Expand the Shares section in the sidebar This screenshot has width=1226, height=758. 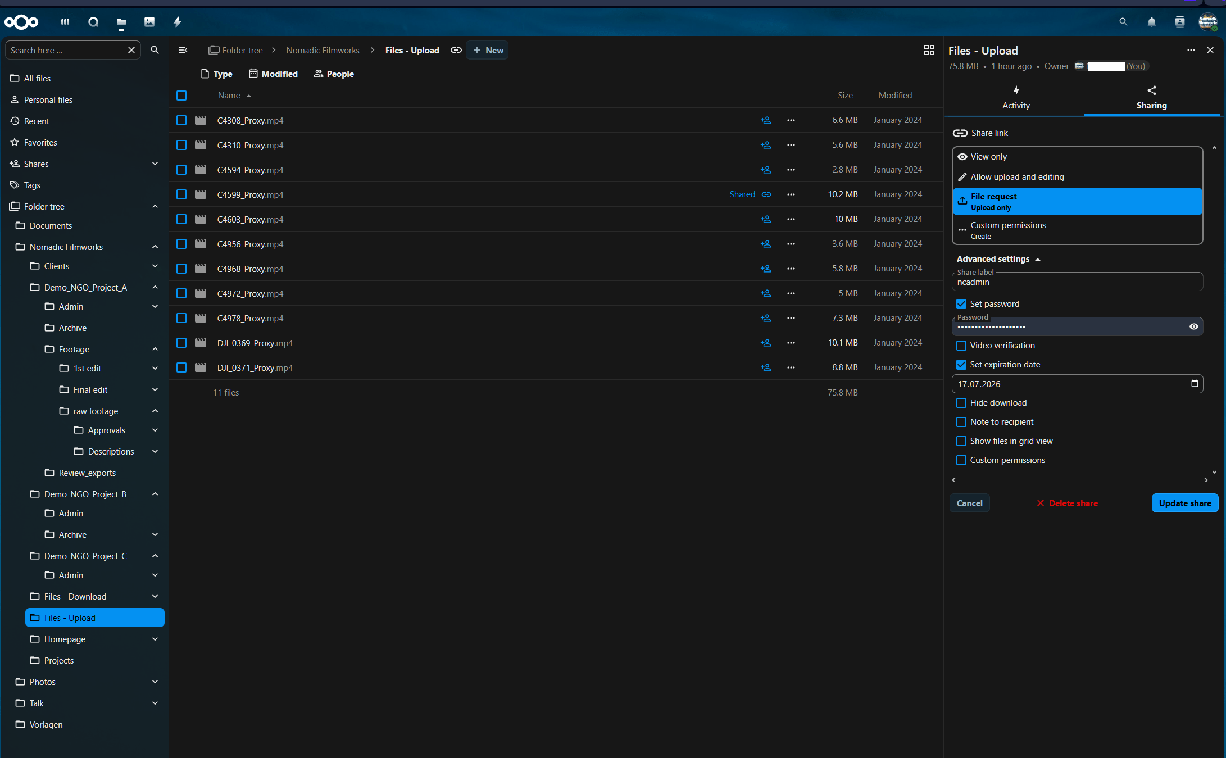[155, 164]
